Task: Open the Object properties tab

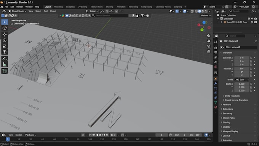Action: click(216, 79)
